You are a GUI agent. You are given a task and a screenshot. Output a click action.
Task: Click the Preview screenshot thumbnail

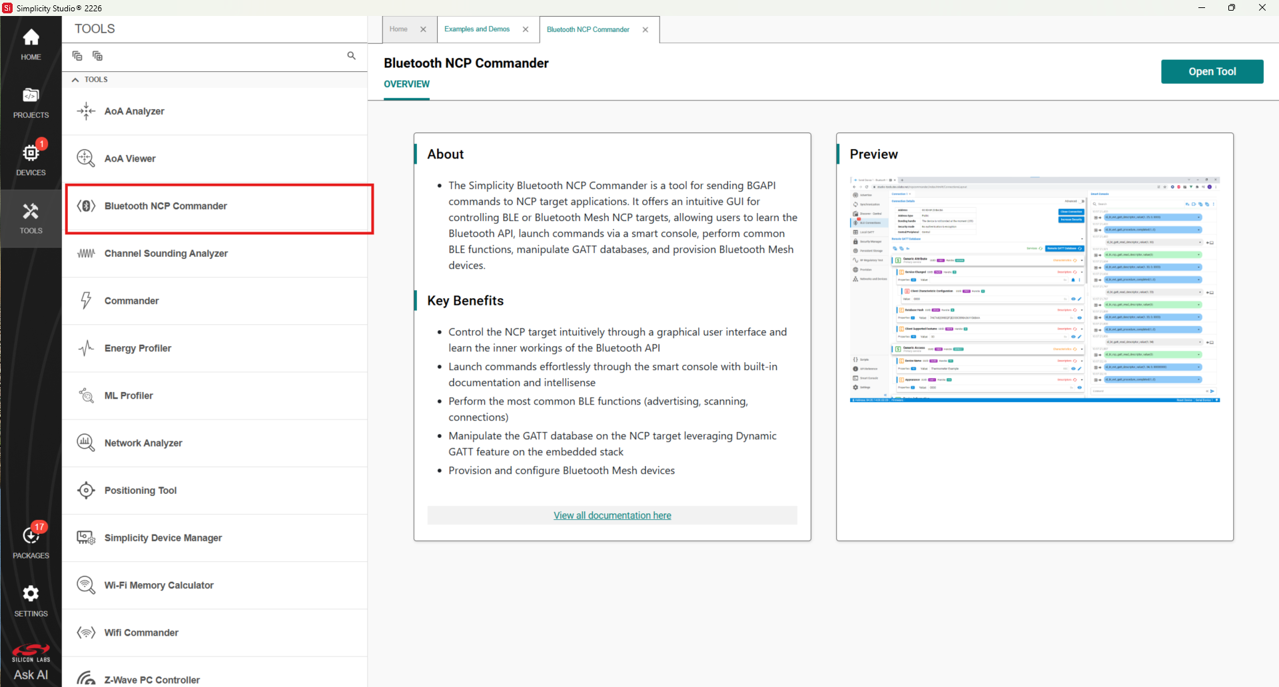(x=1035, y=290)
